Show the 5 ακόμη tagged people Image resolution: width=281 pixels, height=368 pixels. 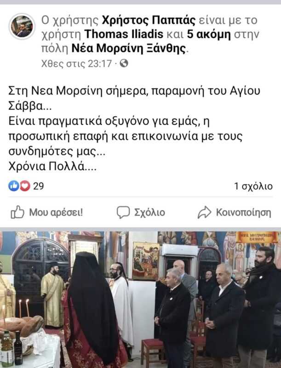(x=209, y=34)
